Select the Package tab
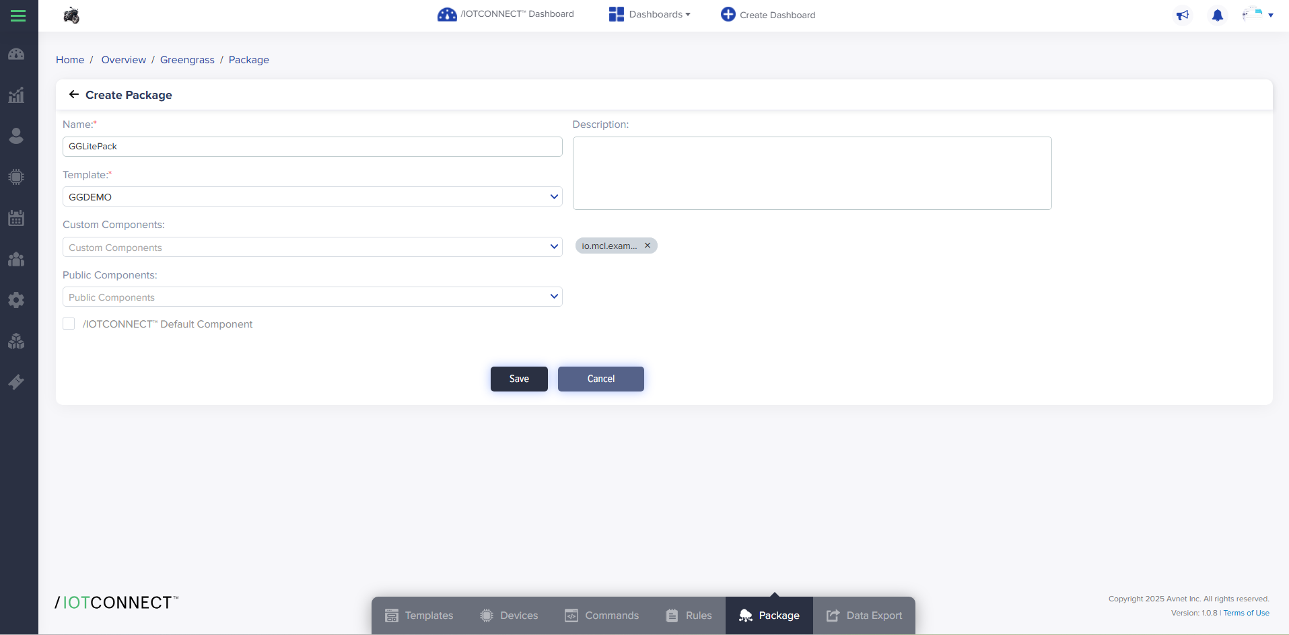1289x635 pixels. click(x=769, y=615)
